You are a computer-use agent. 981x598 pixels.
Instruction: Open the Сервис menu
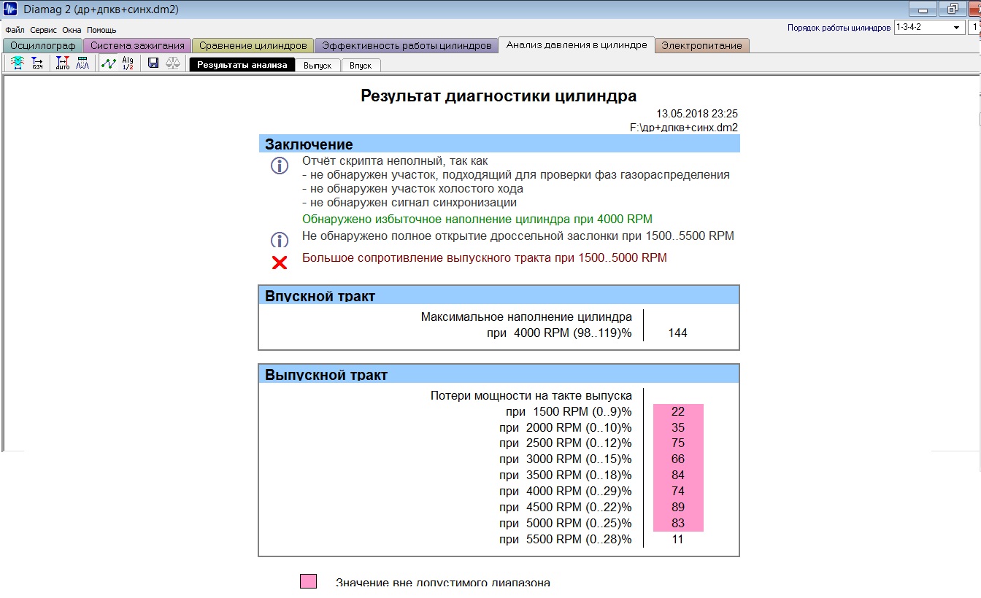pos(44,30)
